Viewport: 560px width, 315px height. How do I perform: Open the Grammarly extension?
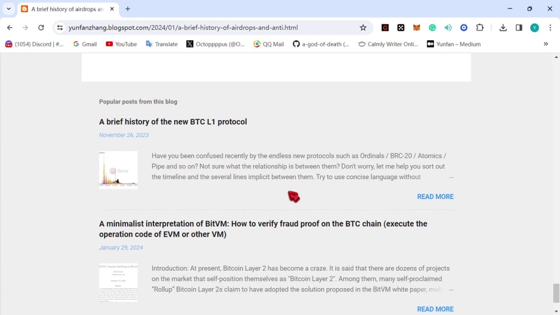pos(432,27)
